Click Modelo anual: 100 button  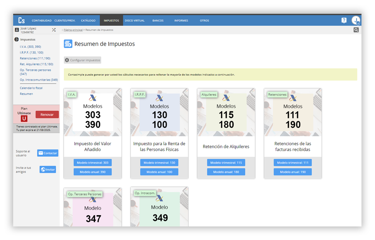pyautogui.click(x=159, y=172)
